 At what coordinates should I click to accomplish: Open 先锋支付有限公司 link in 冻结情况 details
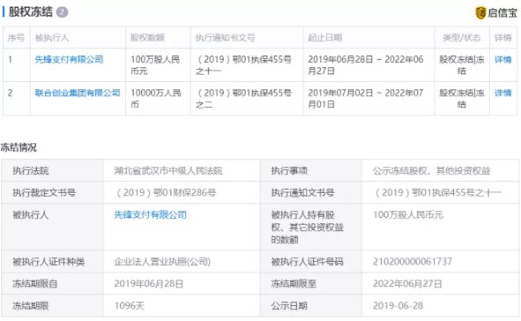150,214
